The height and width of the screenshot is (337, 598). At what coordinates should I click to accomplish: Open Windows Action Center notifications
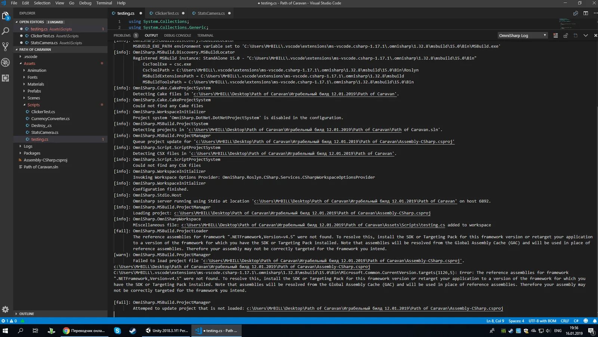[x=591, y=331]
